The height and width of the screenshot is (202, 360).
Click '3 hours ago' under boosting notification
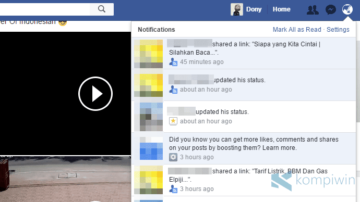coord(197,157)
